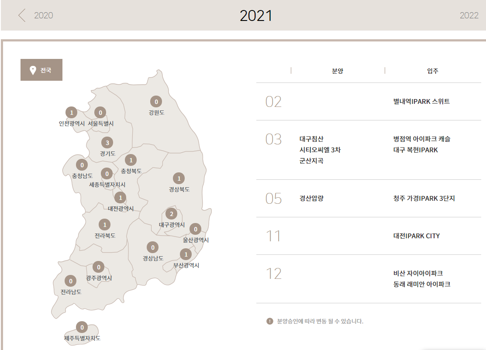The height and width of the screenshot is (350, 486).
Task: Select the 충청남도 map marker
Action: pyautogui.click(x=82, y=165)
